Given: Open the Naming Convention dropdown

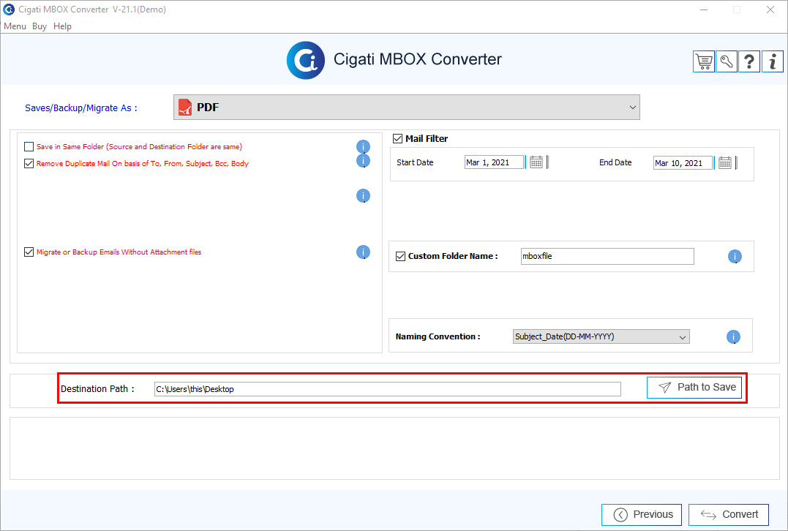Looking at the screenshot, I should pos(601,336).
